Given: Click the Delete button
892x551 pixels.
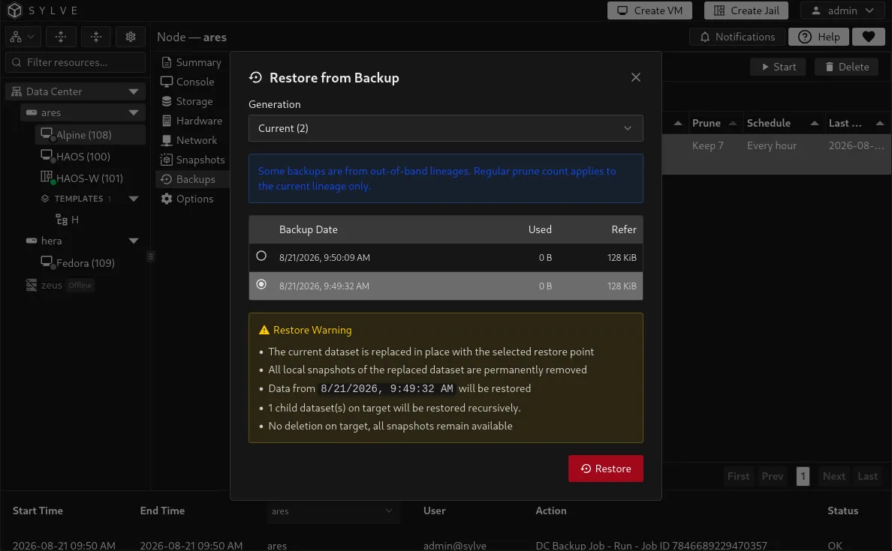Looking at the screenshot, I should pos(846,67).
